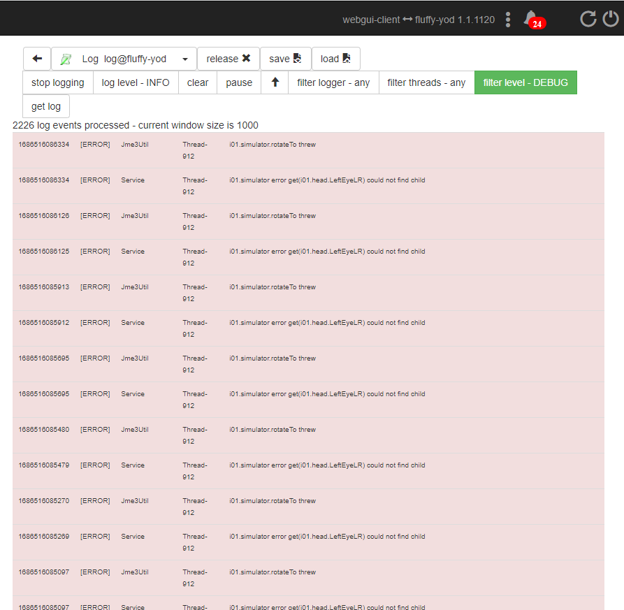624x610 pixels.
Task: Stop logging on fluffy-yod
Action: click(57, 82)
